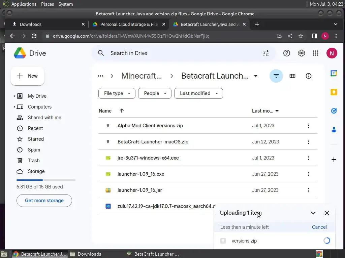Open the Google Drive logo home
Image resolution: width=345 pixels, height=258 pixels.
[x=30, y=53]
